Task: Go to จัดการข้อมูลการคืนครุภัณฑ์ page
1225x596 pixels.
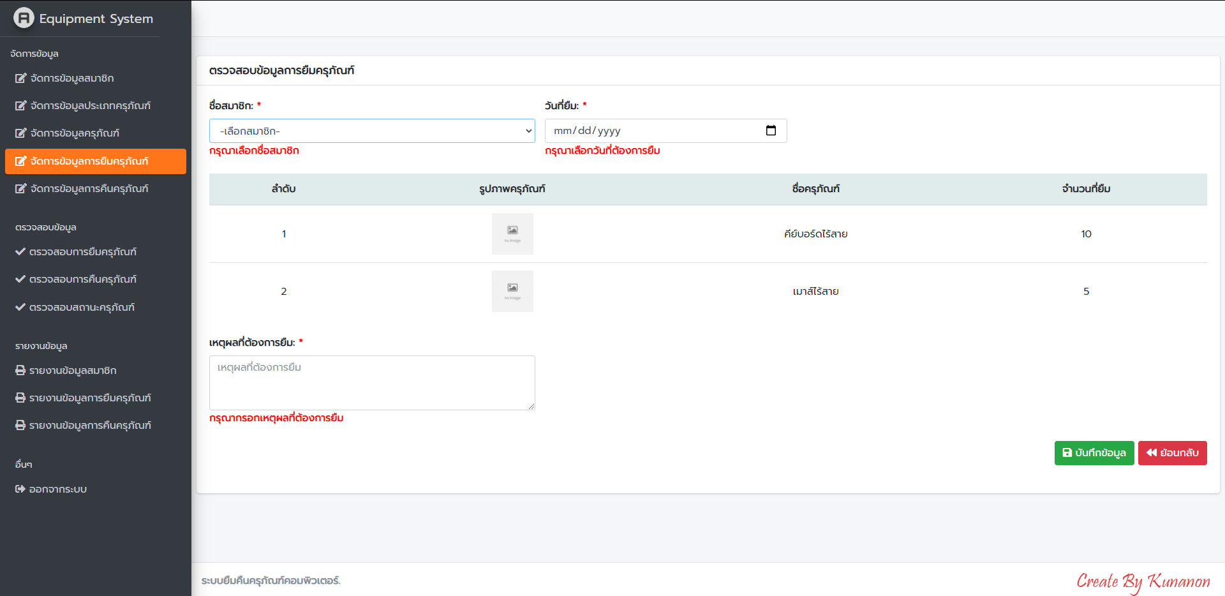Action: coord(89,189)
